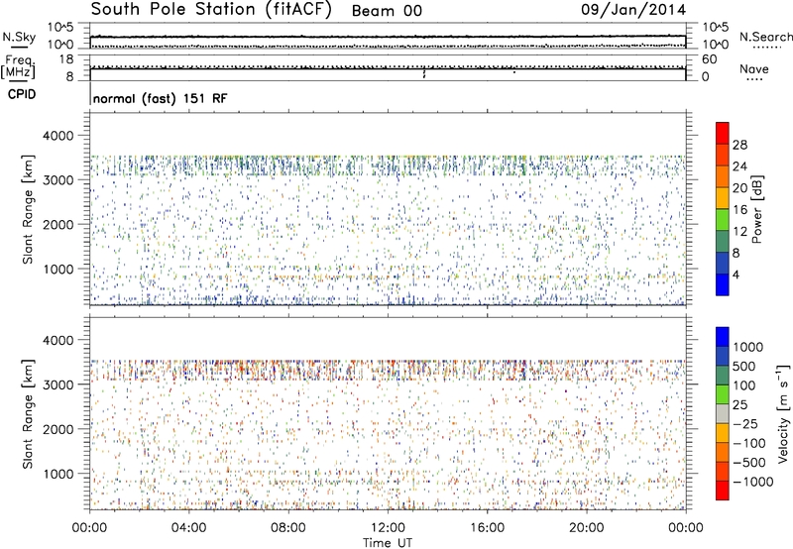Pick the gray -25 to 25 Velocity segment

pyautogui.click(x=723, y=413)
